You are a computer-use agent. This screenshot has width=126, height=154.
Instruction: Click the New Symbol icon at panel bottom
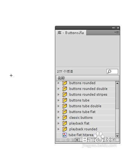tap(58, 140)
